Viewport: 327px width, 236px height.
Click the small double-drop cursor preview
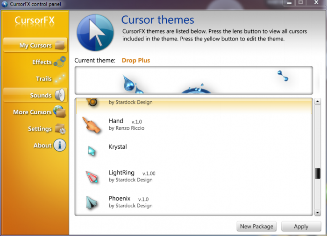(283, 76)
